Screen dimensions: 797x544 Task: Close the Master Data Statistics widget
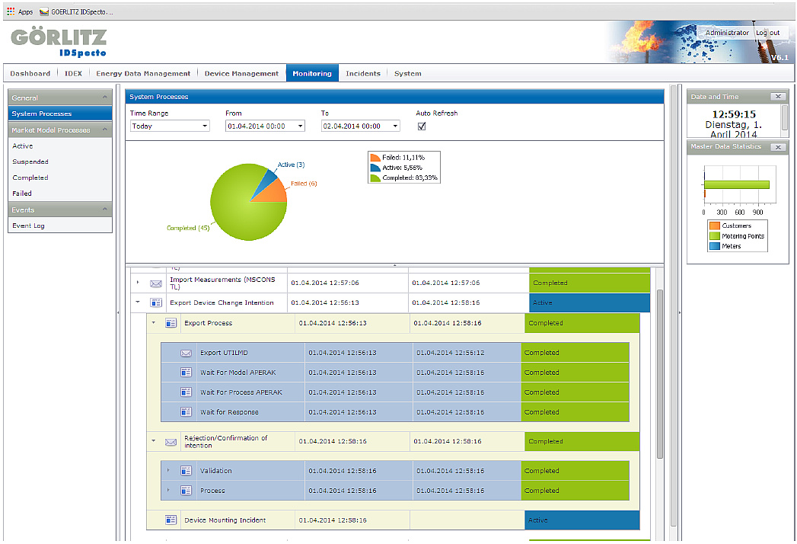tap(777, 147)
